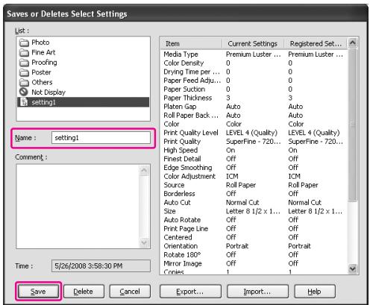Click the Auto Cut row
The image size is (370, 305).
tap(254, 202)
